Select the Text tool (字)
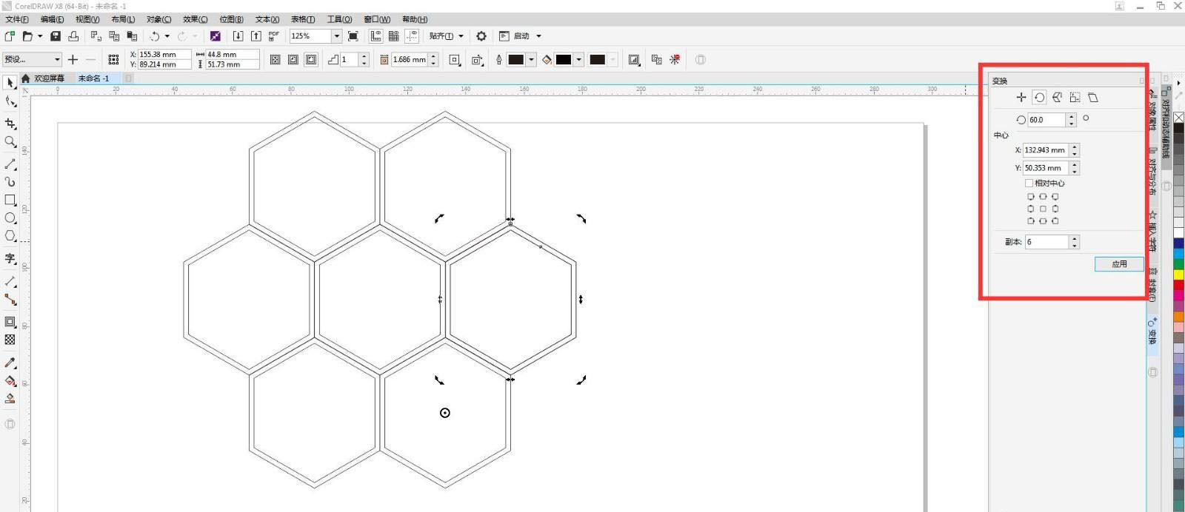The width and height of the screenshot is (1185, 512). 10,258
